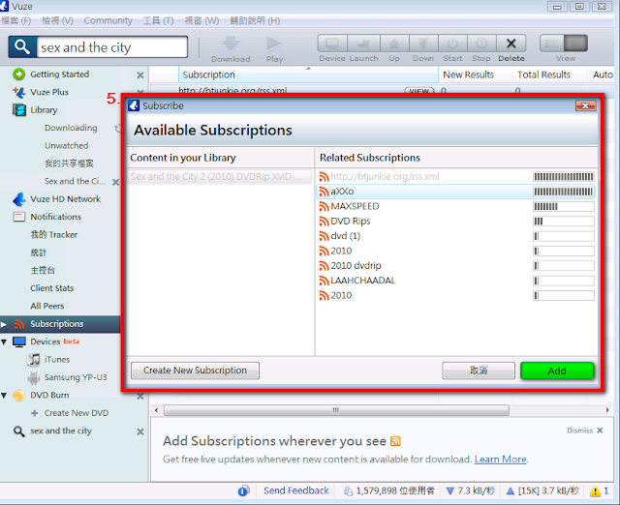Open the 檢視 (V) menu
The width and height of the screenshot is (620, 505).
57,20
